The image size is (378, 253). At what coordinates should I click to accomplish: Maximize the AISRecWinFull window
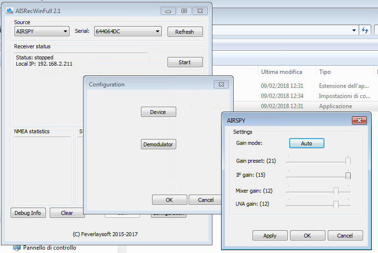[184, 11]
